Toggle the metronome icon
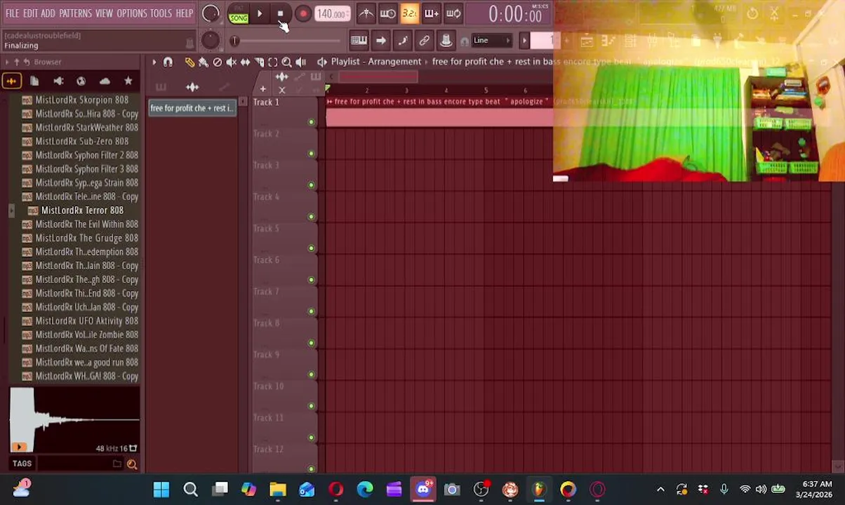The height and width of the screenshot is (505, 845). (366, 13)
